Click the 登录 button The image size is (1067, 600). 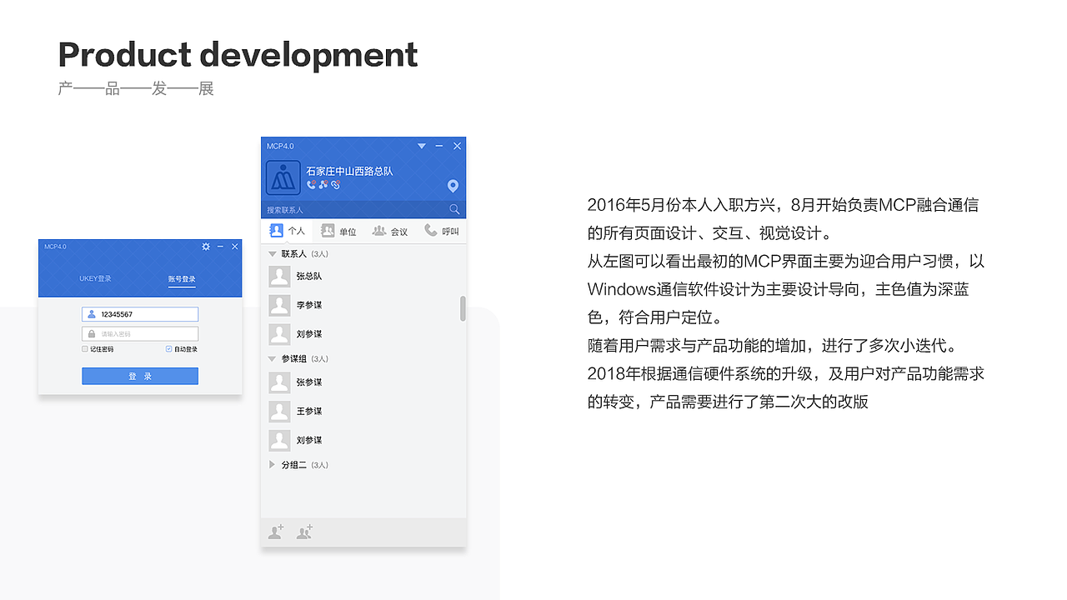pos(140,376)
